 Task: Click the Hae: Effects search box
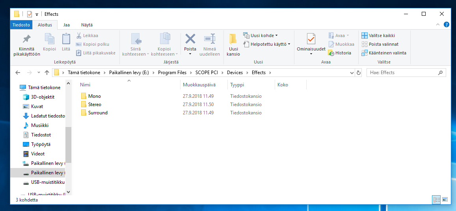point(402,73)
